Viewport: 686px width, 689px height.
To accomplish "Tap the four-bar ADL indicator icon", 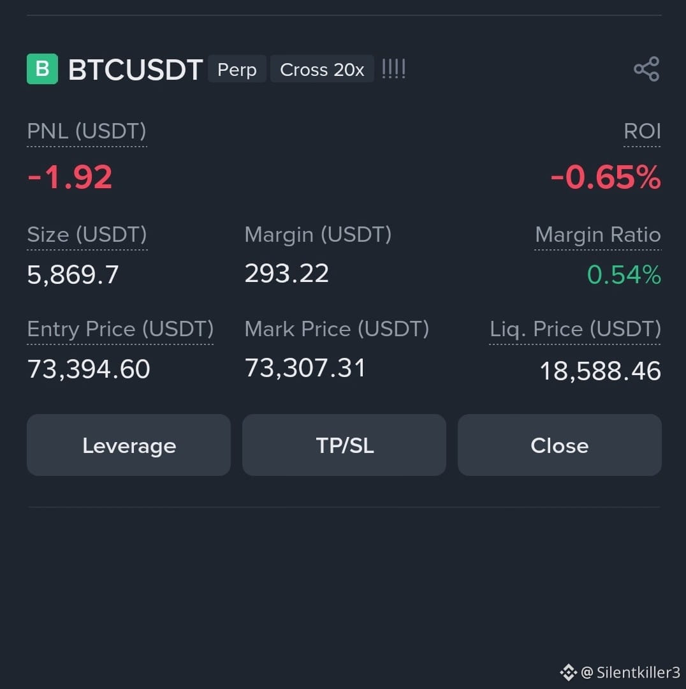I will tap(393, 69).
